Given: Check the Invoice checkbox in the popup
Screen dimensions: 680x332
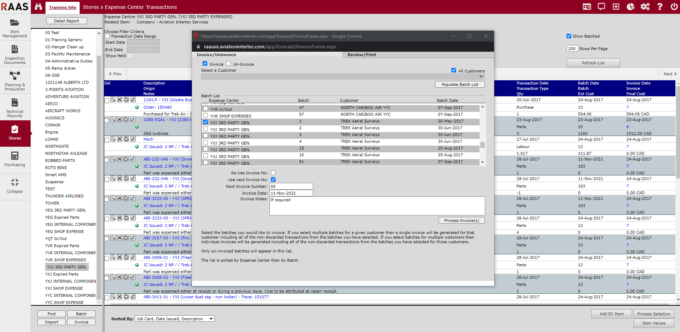Looking at the screenshot, I should click(x=205, y=64).
